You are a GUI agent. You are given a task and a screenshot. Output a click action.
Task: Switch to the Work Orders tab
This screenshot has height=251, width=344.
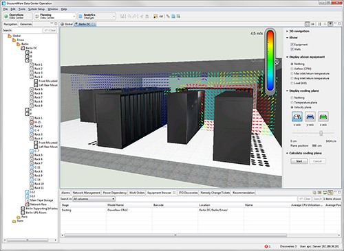tap(137, 193)
